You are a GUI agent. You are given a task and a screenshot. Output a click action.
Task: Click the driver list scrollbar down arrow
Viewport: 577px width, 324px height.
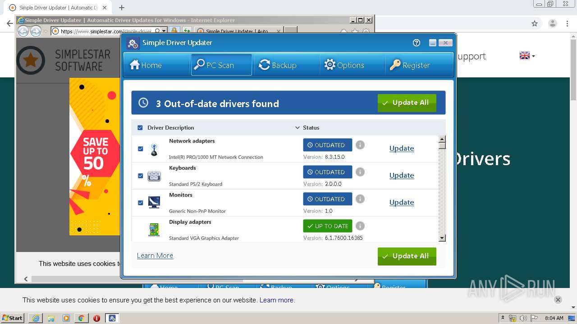point(442,238)
